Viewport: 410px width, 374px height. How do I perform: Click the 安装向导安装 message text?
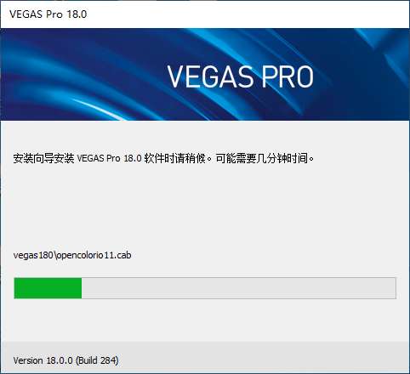click(x=43, y=158)
